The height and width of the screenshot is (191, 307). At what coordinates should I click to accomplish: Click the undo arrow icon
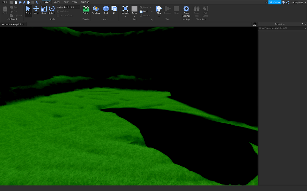pos(37,2)
